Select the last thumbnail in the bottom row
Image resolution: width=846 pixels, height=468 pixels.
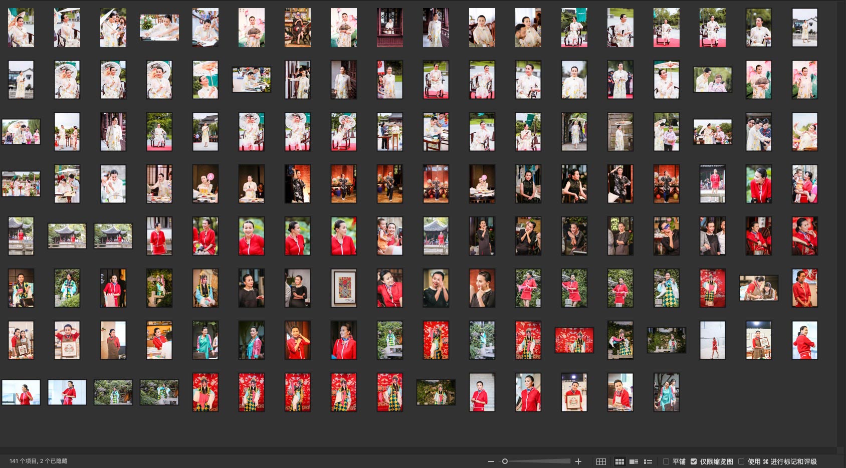pyautogui.click(x=666, y=392)
